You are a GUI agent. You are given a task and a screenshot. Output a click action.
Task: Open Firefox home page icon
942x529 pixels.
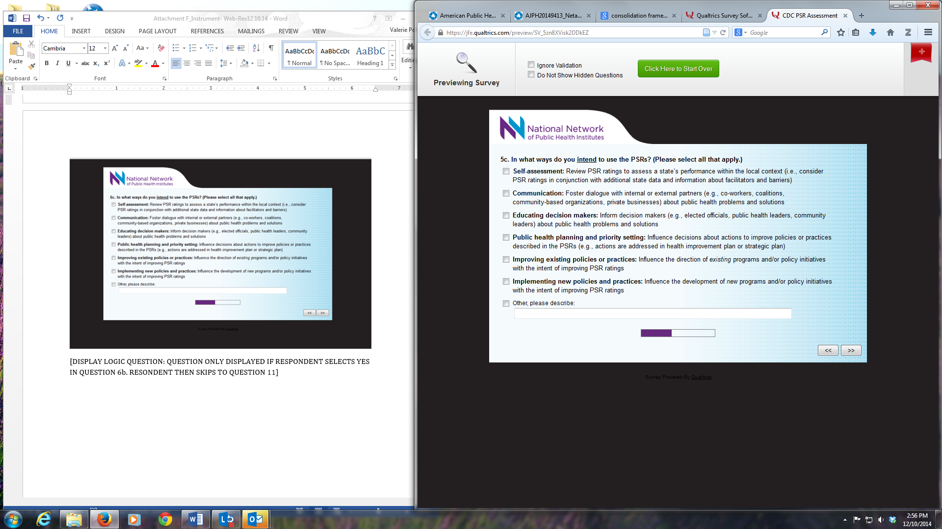[890, 32]
